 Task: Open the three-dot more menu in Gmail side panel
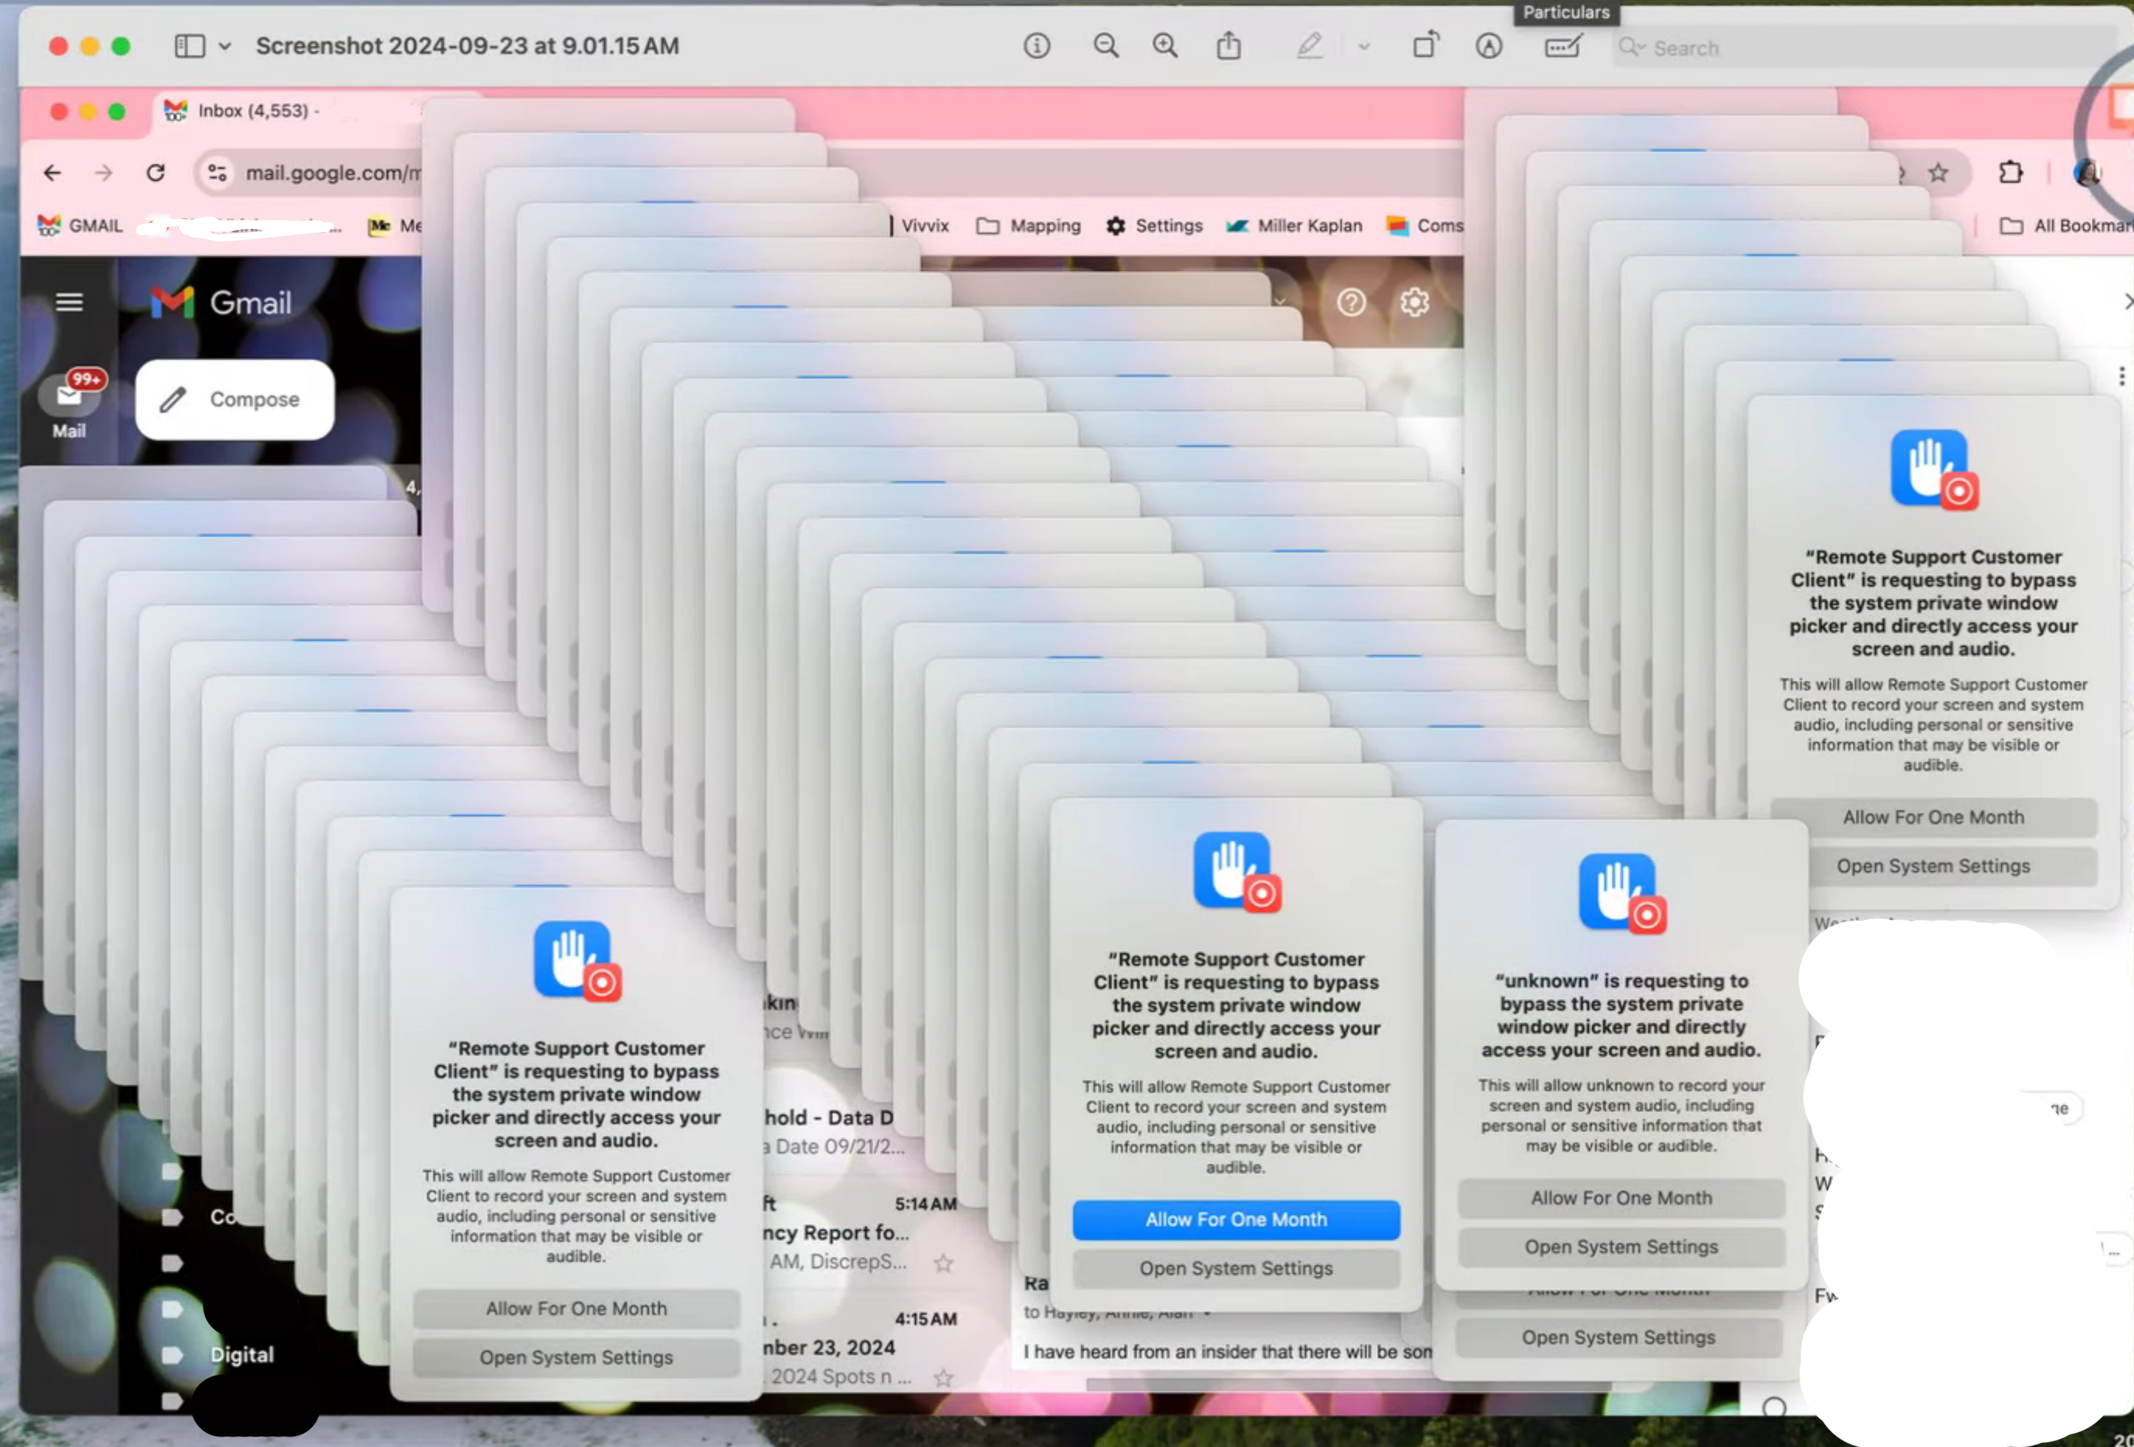pyautogui.click(x=2121, y=375)
